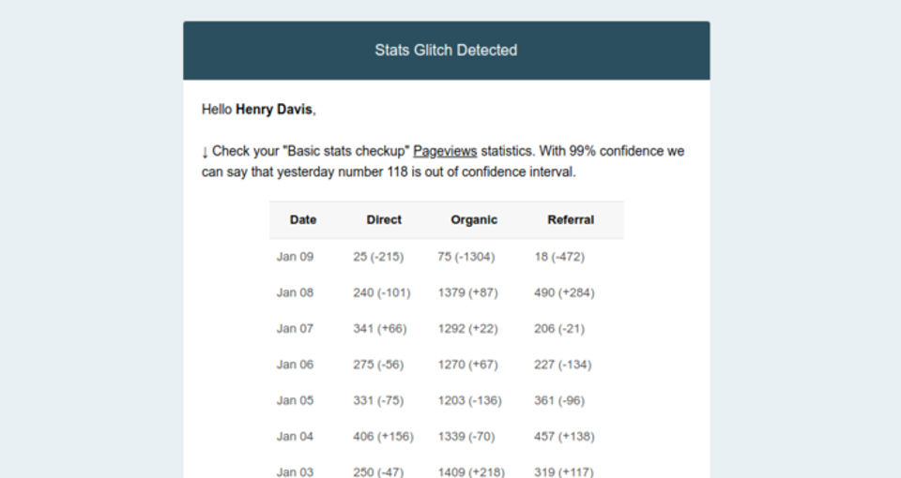Click the down arrow before "Check your"
Image resolution: width=901 pixels, height=478 pixels.
tap(206, 152)
